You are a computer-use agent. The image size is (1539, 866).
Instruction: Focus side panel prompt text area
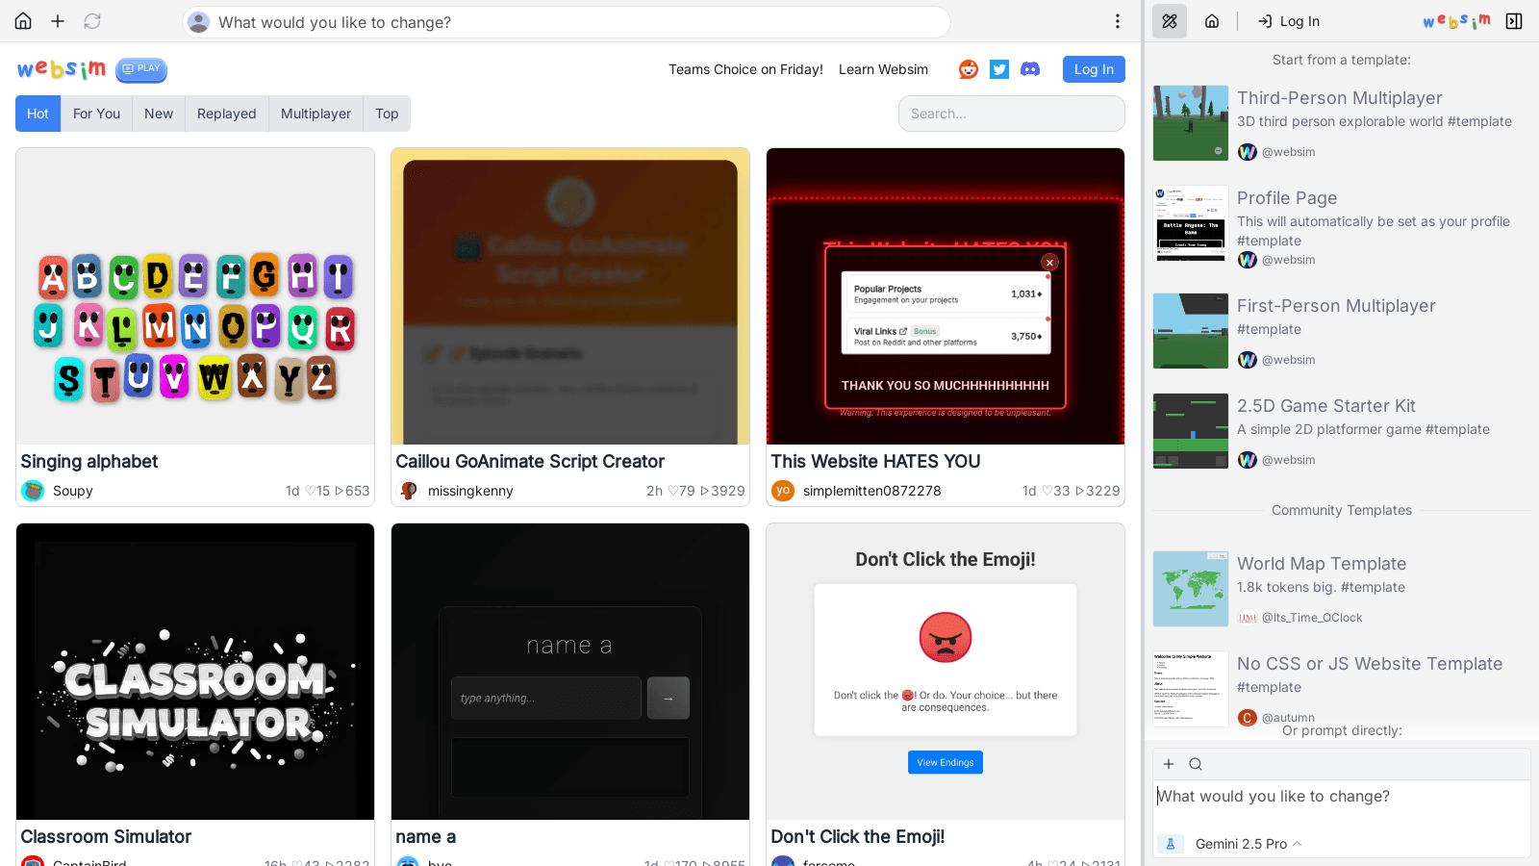[x=1342, y=804]
